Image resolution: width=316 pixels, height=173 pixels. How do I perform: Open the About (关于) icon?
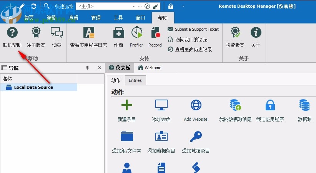point(256,32)
